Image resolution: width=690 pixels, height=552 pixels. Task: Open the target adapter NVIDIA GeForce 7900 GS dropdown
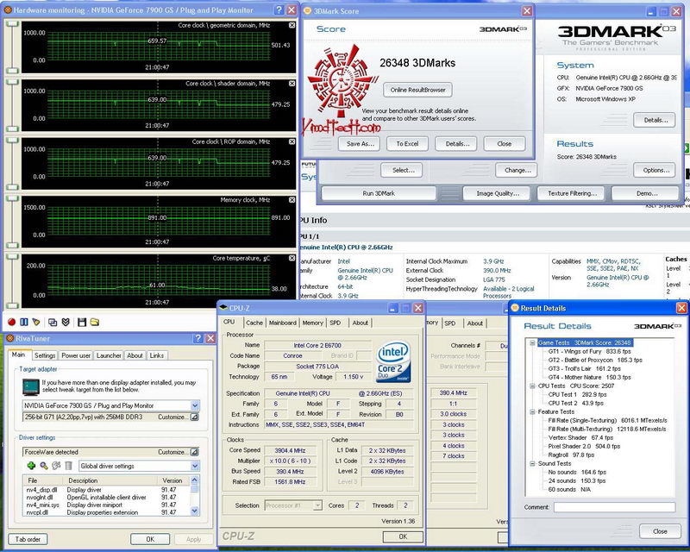pyautogui.click(x=195, y=405)
